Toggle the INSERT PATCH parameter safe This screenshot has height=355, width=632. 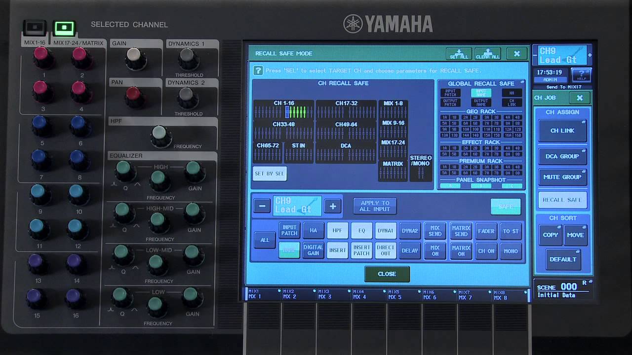pyautogui.click(x=361, y=250)
